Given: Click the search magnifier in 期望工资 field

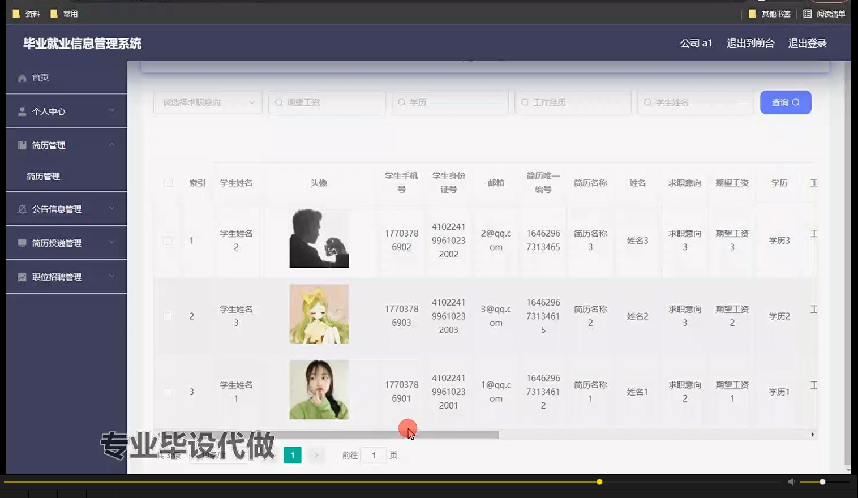Looking at the screenshot, I should click(278, 102).
